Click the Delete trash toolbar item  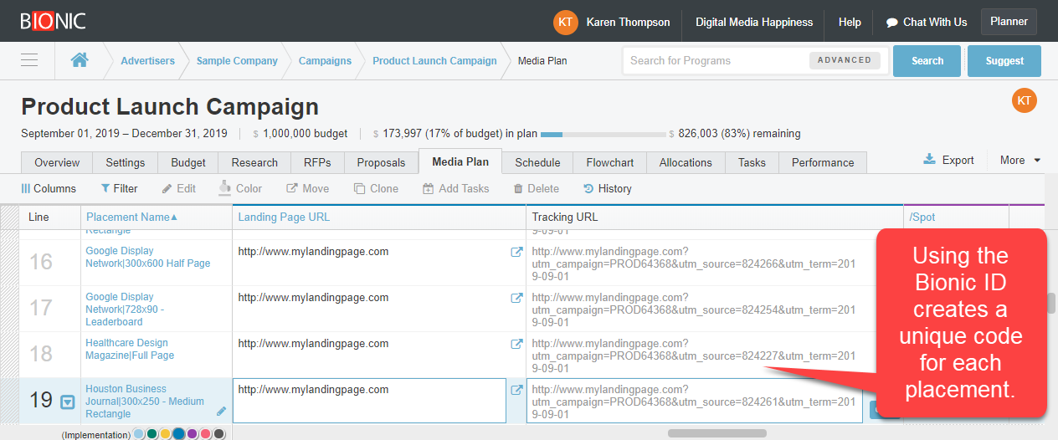pyautogui.click(x=536, y=188)
